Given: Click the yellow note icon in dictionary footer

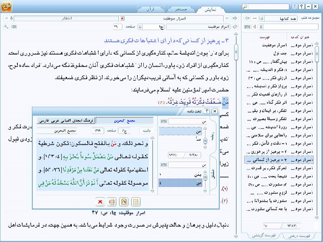Looking at the screenshot, I should click(135, 202).
